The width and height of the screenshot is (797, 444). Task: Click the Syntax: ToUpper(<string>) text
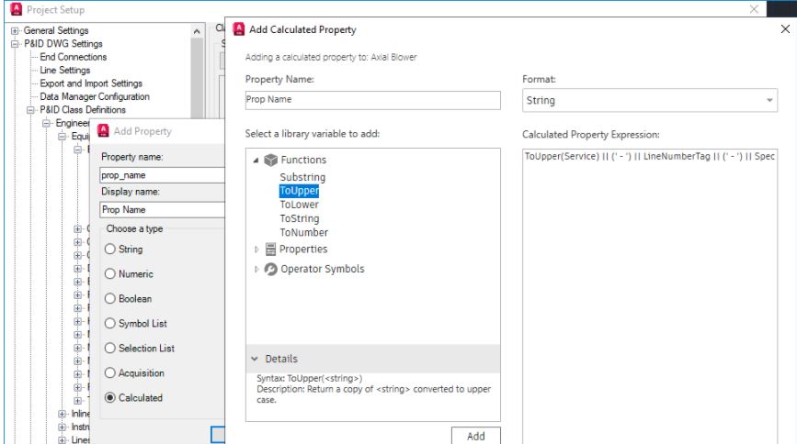coord(310,378)
